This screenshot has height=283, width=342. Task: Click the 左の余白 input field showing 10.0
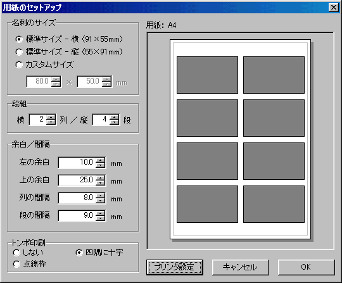77,163
